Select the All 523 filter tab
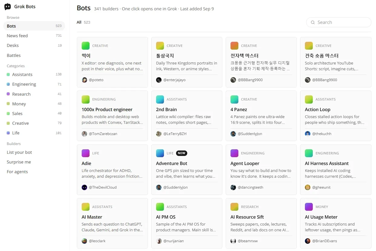Screen dimensions: 376x251 [x=83, y=22]
